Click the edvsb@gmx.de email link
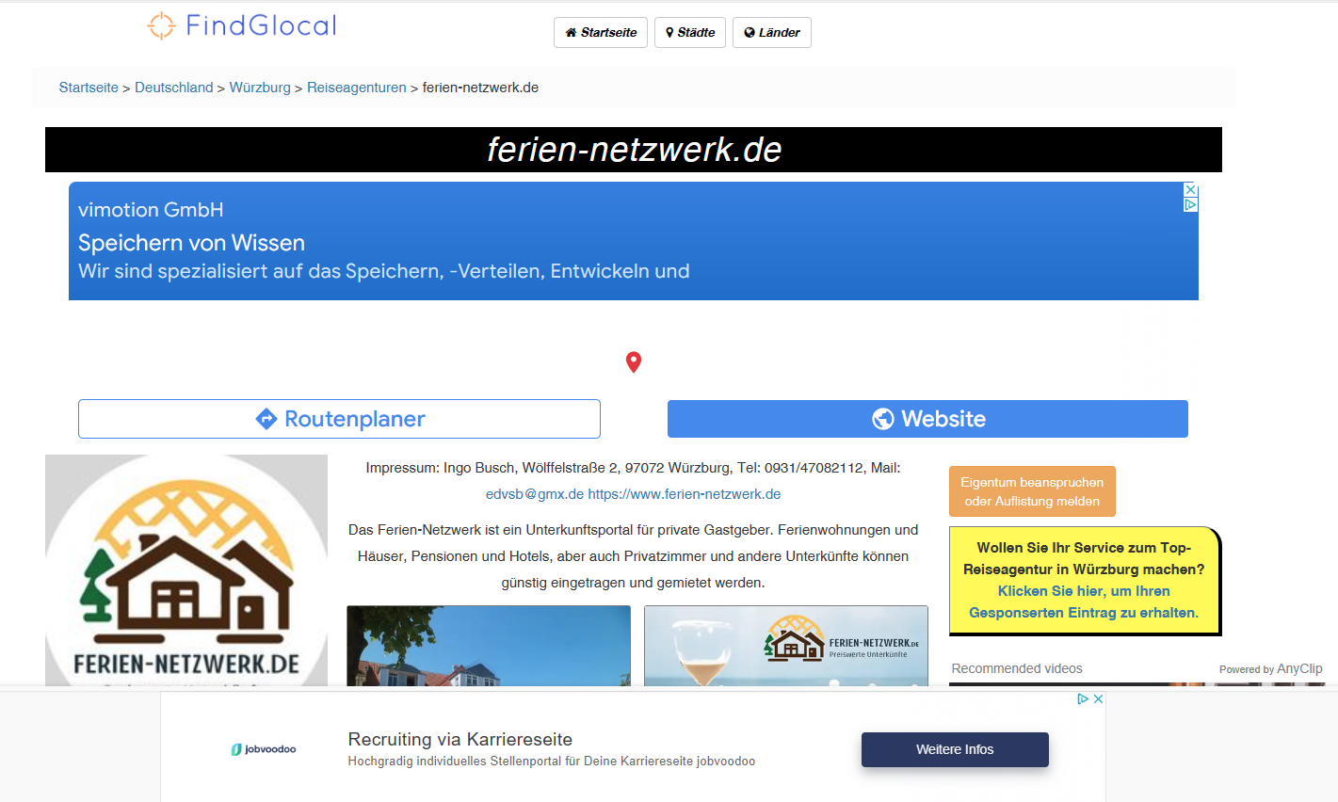The height and width of the screenshot is (802, 1338). tap(535, 494)
